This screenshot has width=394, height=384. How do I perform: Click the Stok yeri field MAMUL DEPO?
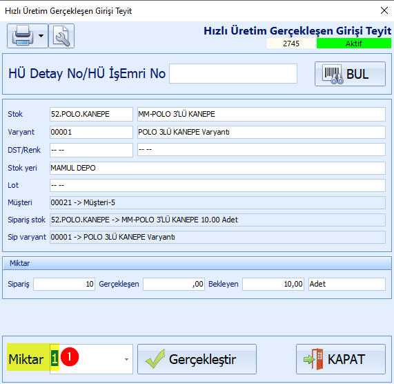click(x=217, y=168)
